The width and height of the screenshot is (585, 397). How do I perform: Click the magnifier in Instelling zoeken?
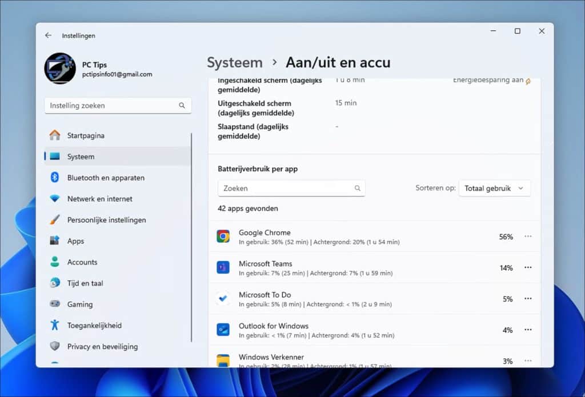182,106
